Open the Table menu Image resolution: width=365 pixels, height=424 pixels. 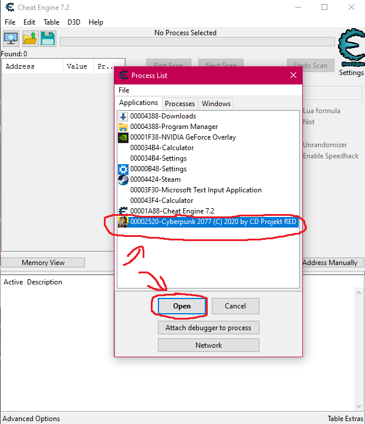[52, 22]
